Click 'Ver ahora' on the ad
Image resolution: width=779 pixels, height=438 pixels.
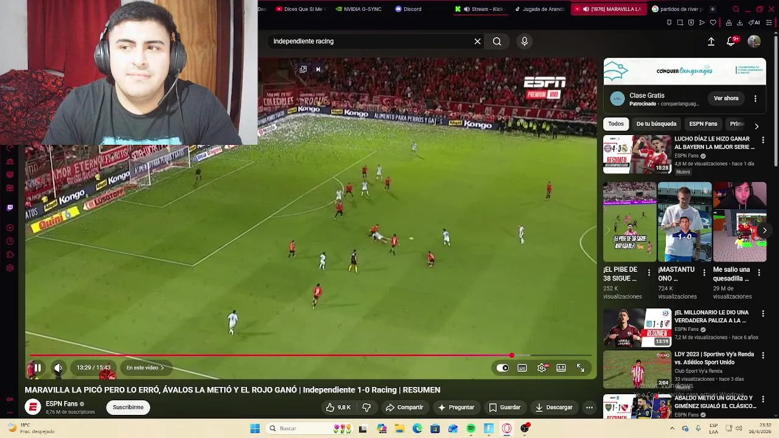(x=726, y=99)
